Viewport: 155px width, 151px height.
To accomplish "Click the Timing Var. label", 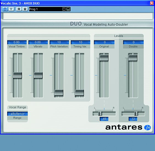I will pyautogui.click(x=80, y=46).
